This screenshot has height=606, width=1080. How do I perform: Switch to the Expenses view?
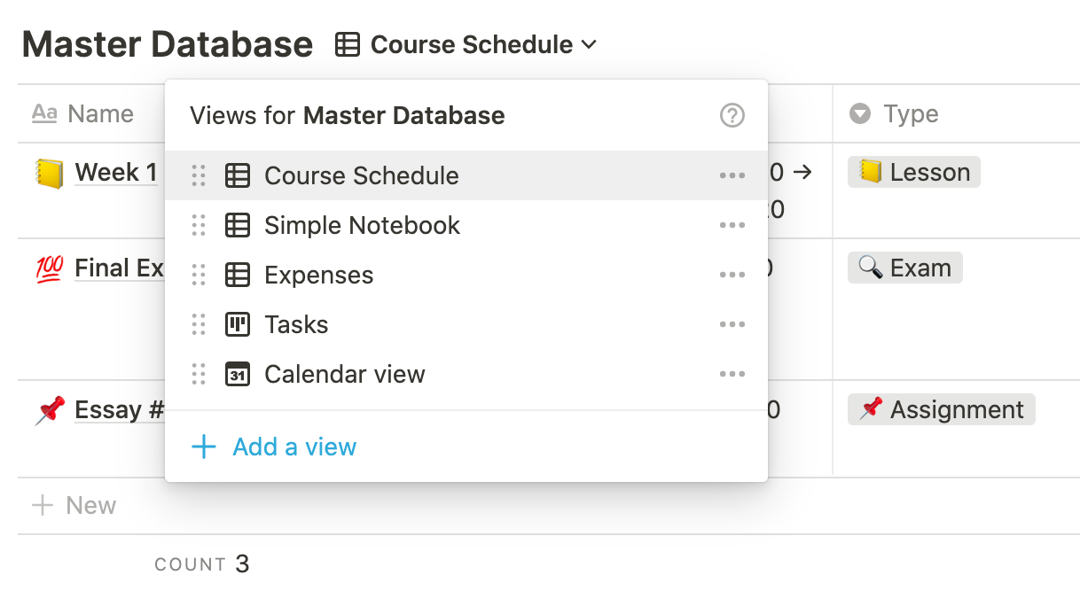318,275
